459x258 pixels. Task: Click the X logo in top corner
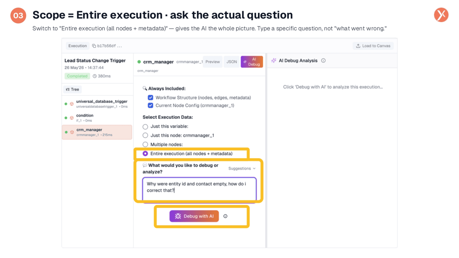point(441,15)
